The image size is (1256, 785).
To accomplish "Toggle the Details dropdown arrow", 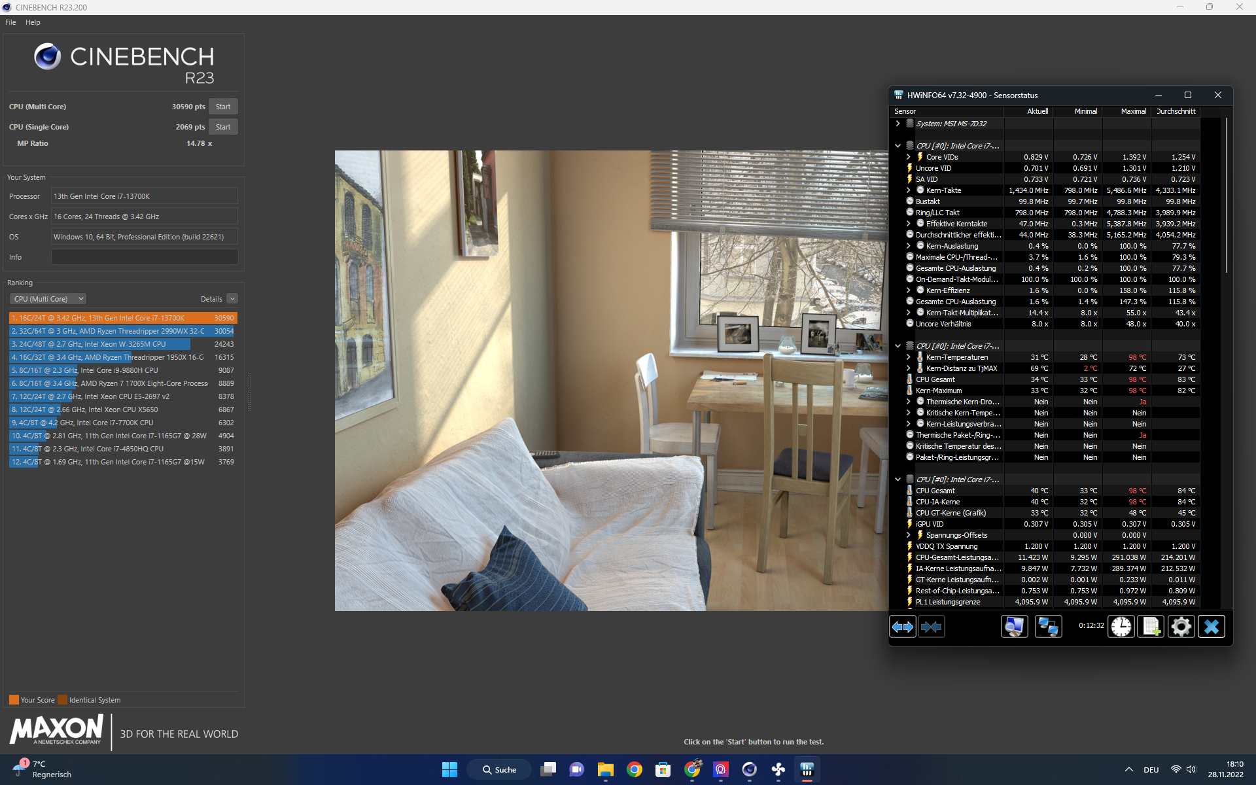I will 232,299.
